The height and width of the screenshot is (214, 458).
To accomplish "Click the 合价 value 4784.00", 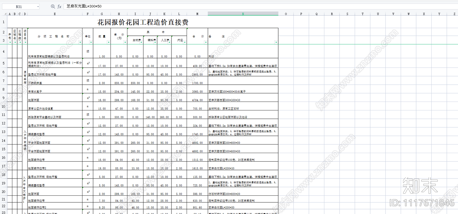I will pyautogui.click(x=197, y=100).
